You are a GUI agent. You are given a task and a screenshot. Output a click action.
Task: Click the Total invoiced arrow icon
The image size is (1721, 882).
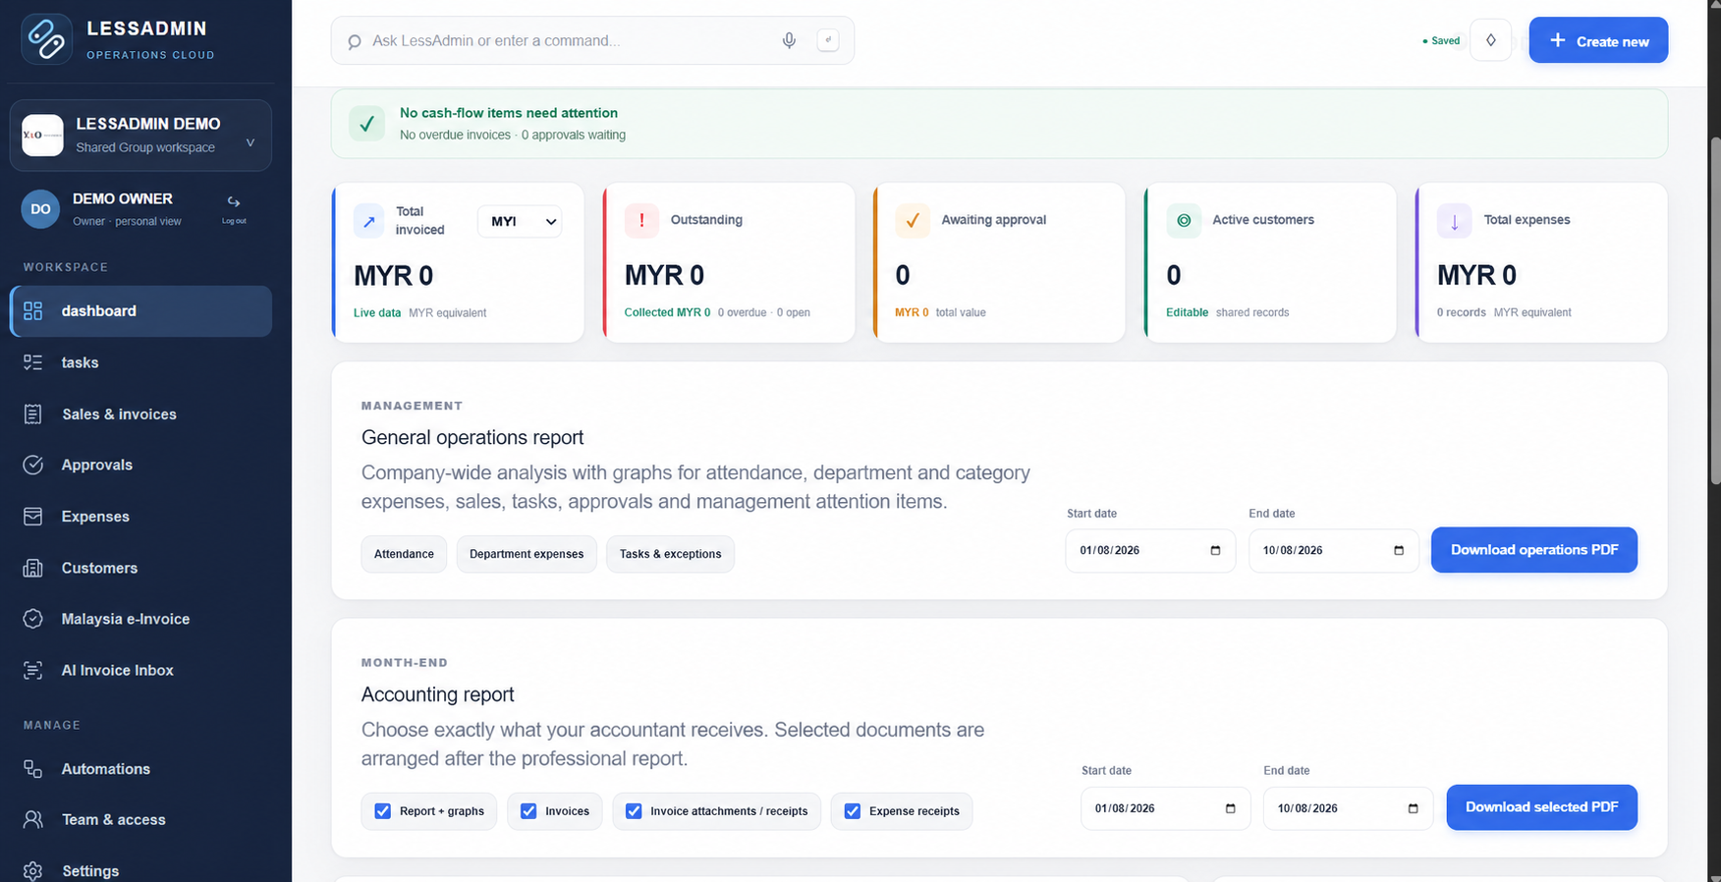coord(369,221)
